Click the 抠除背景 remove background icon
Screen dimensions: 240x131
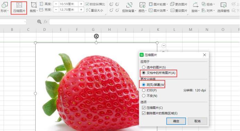pos(129,7)
